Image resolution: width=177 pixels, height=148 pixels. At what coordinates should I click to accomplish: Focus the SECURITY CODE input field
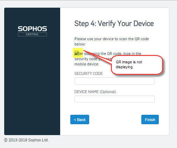tap(114, 81)
